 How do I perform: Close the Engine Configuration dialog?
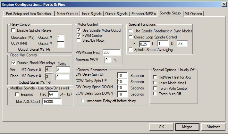pos(223,4)
